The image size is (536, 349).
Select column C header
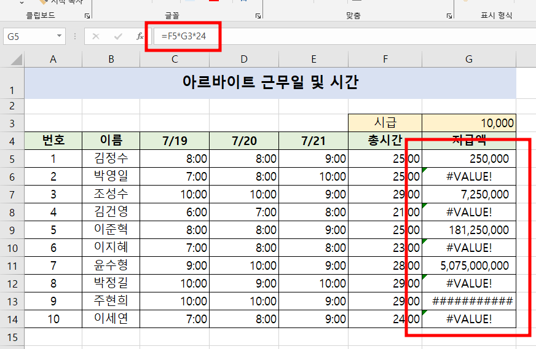pyautogui.click(x=175, y=59)
